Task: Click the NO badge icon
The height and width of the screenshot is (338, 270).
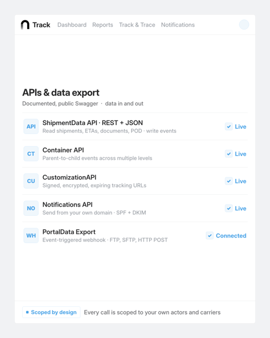Action: tap(31, 208)
